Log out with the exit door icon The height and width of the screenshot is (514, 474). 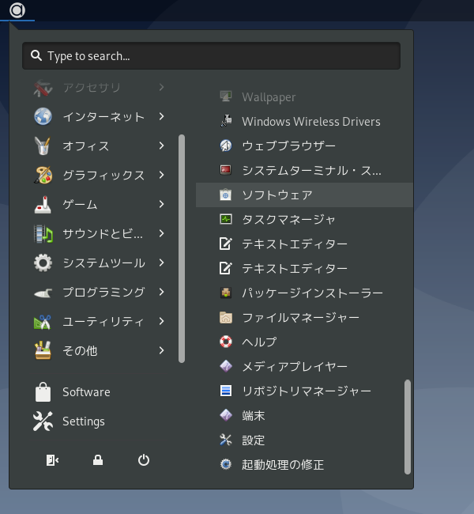52,460
